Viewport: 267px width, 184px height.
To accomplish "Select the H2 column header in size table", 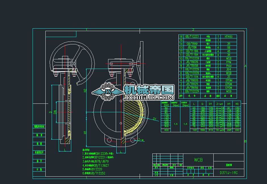I will (237, 104).
